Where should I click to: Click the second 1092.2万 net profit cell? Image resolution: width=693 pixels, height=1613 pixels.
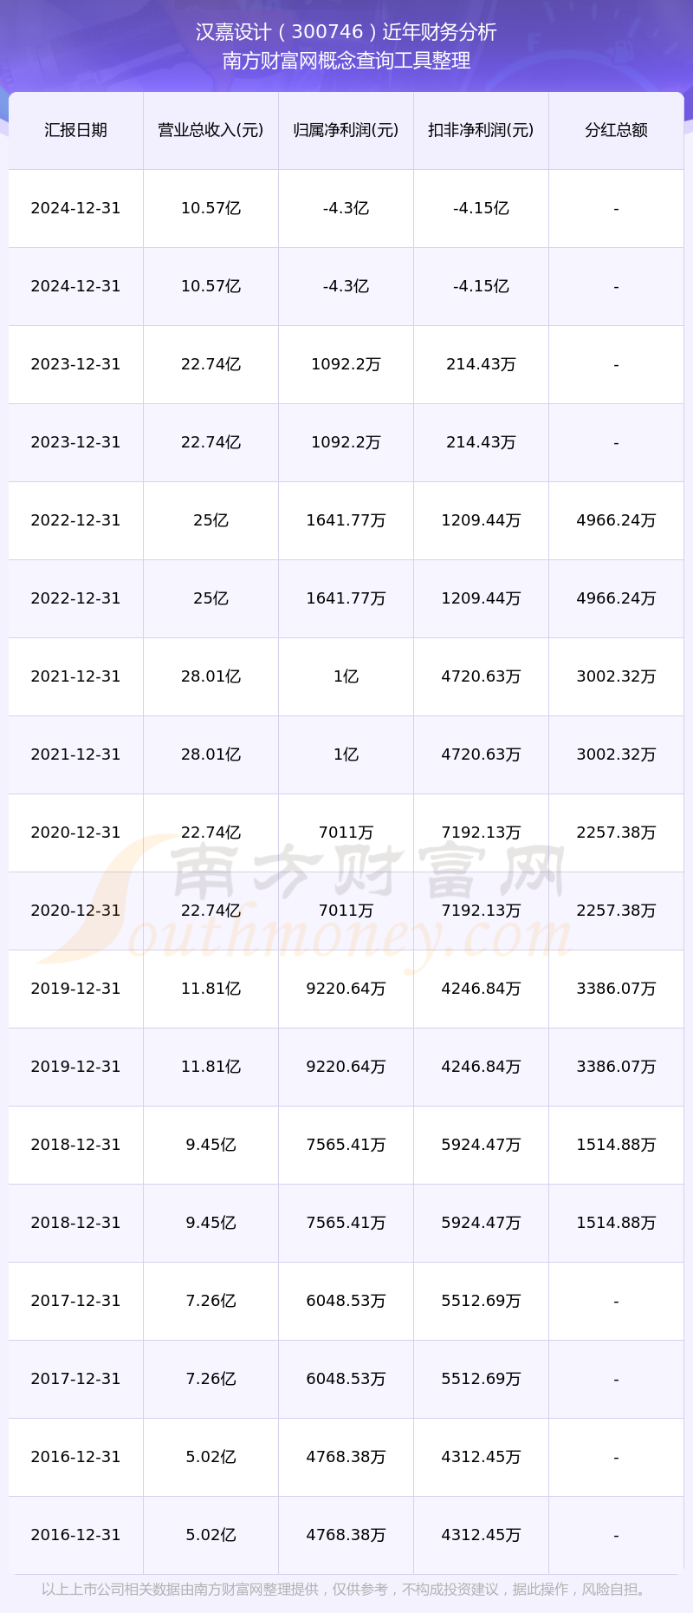346,442
